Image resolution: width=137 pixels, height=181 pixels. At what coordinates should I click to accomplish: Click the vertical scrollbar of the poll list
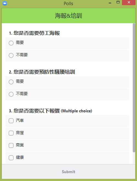(x=134, y=88)
